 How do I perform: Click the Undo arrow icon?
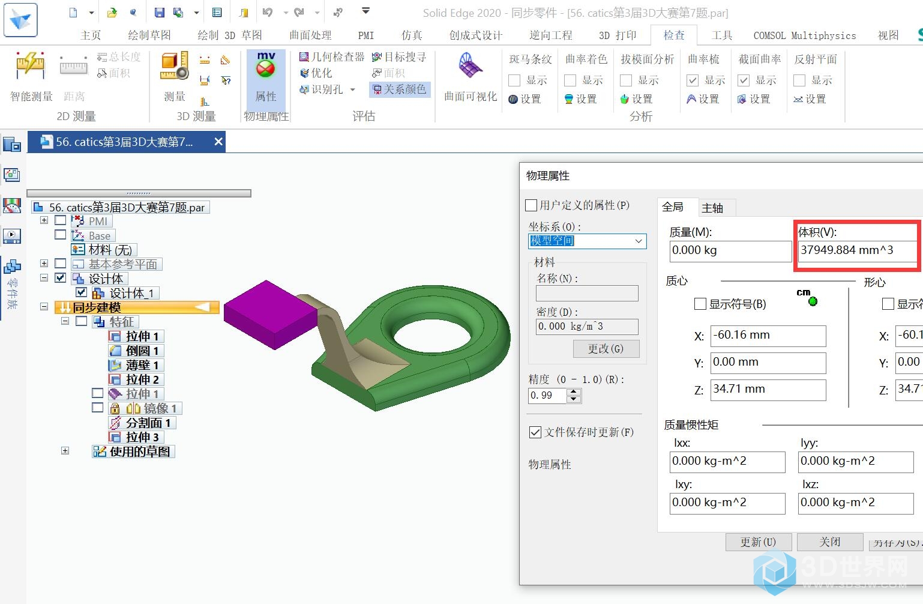[x=268, y=13]
